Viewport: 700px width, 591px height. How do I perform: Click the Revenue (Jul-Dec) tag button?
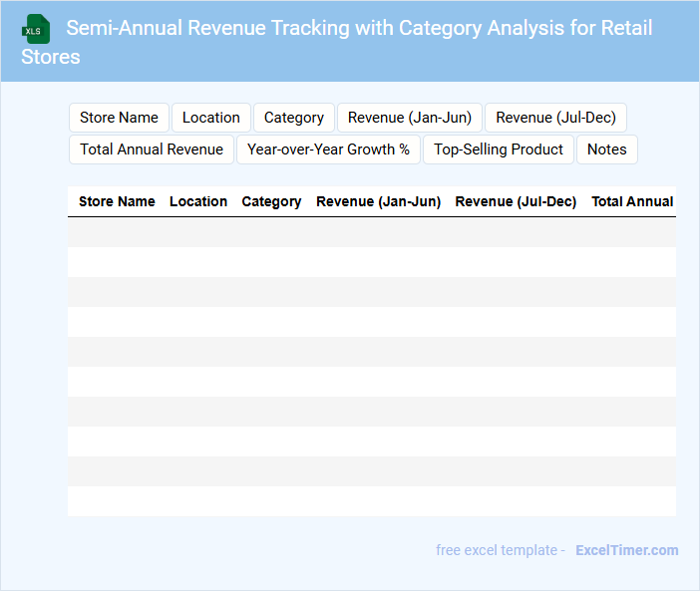click(555, 118)
